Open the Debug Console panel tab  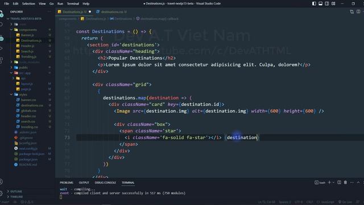coord(105,182)
